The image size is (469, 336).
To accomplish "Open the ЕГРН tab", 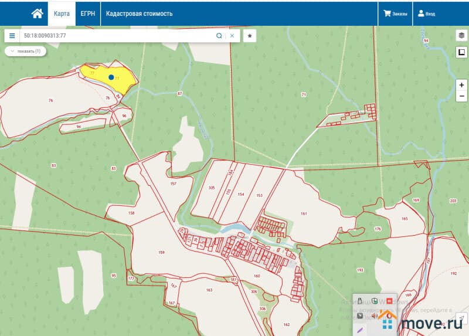I will [87, 13].
